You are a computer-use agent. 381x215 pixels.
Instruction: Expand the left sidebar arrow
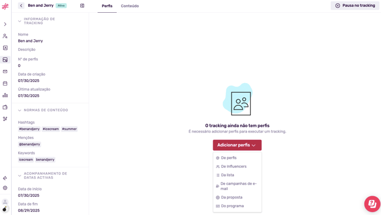click(x=5, y=24)
